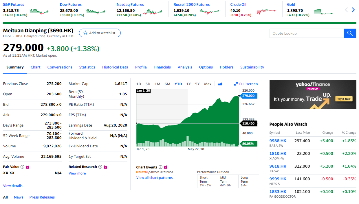Filter the feed by Press Releases
This screenshot has height=204, width=359.
(x=42, y=197)
